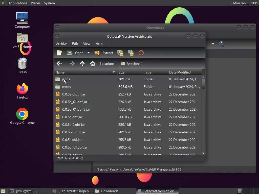The image size is (259, 194).
Task: Sort files by Date Modified column
Action: pyautogui.click(x=185, y=72)
